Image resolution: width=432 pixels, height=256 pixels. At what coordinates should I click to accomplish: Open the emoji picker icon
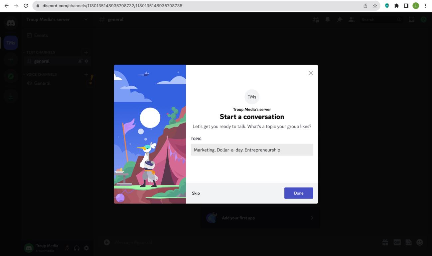click(x=419, y=243)
